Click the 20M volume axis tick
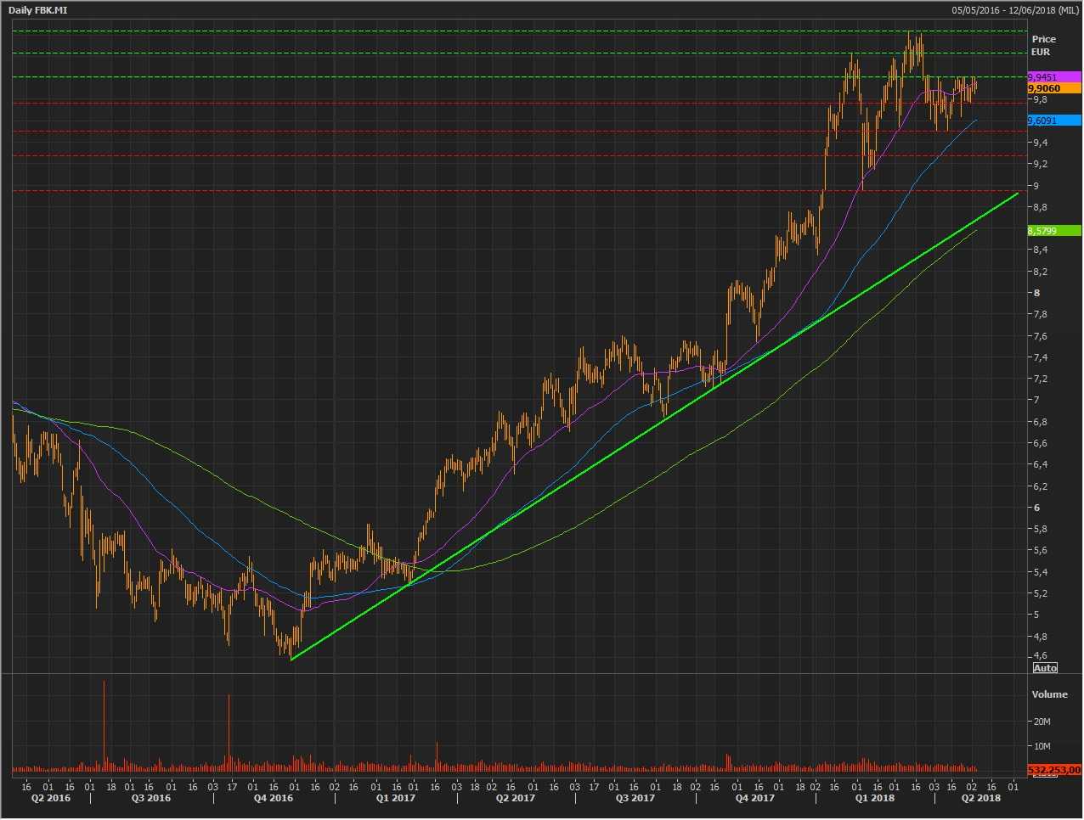1084x820 pixels. [x=1042, y=722]
